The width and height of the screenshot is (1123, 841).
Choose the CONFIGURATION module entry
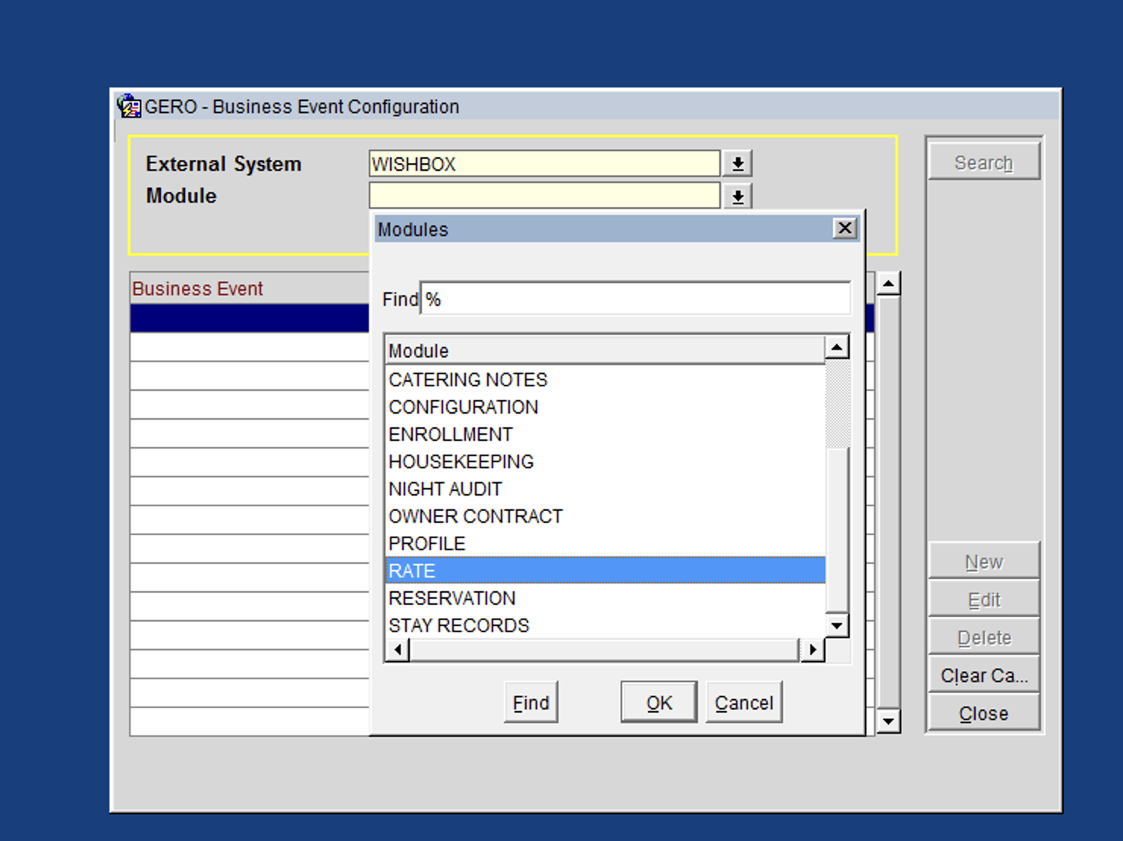(x=463, y=407)
